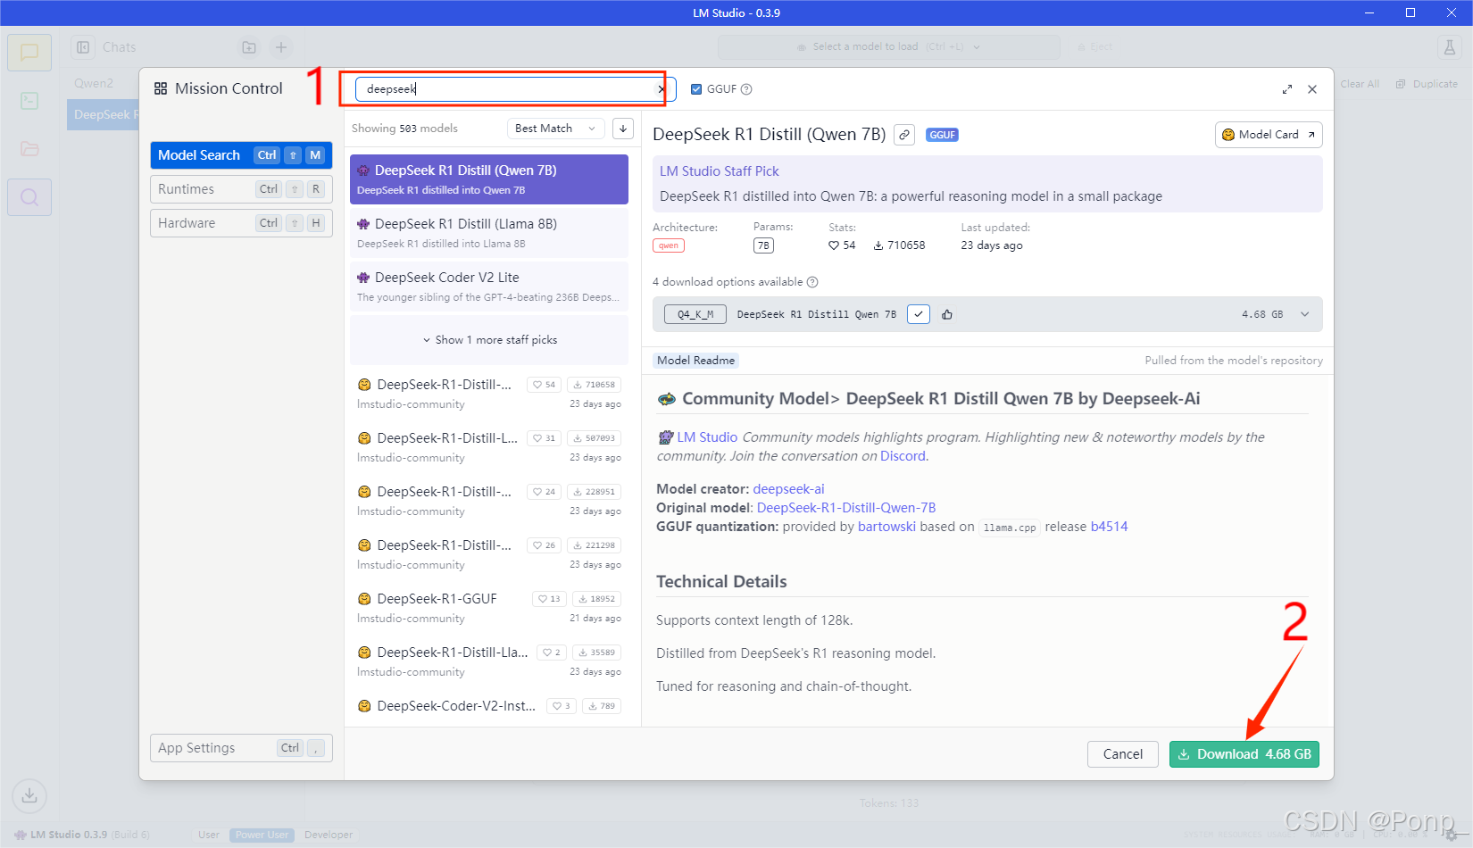Open the Downloads icon at bottom left
This screenshot has width=1473, height=848.
29,795
